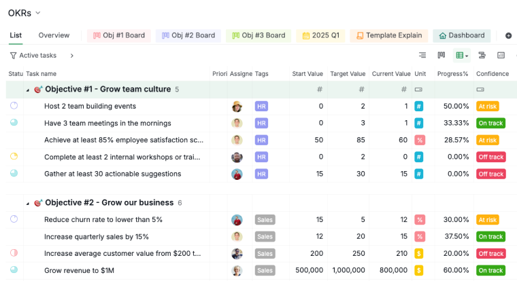This screenshot has height=281, width=517.
Task: Switch to Gantt timeline view icon
Action: tap(482, 55)
